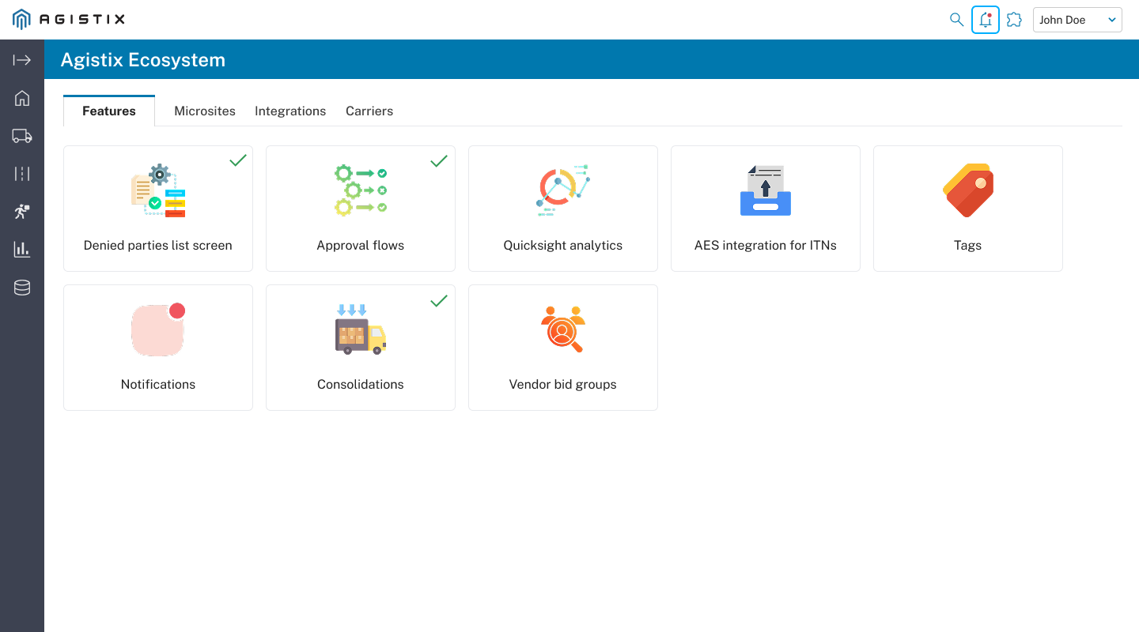Toggle the Consolidations enabled checkmark
Image resolution: width=1139 pixels, height=632 pixels.
pos(439,300)
